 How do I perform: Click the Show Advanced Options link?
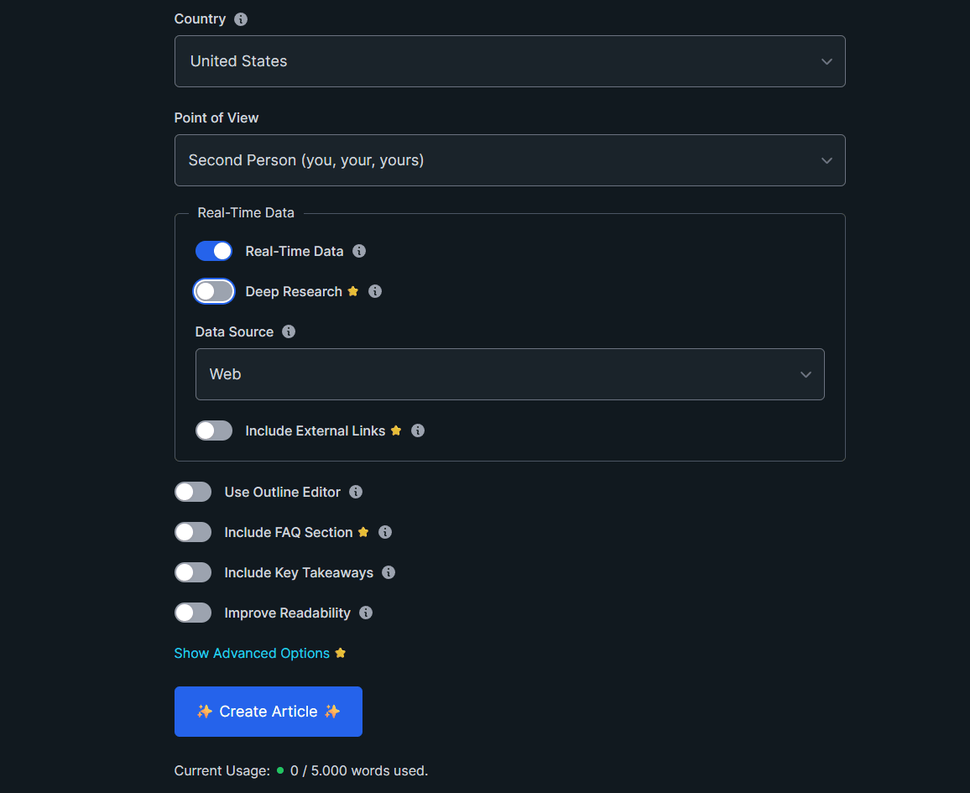point(252,653)
